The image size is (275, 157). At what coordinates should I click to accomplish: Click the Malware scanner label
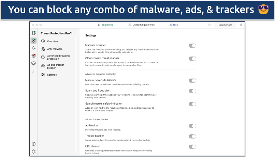tap(96, 45)
